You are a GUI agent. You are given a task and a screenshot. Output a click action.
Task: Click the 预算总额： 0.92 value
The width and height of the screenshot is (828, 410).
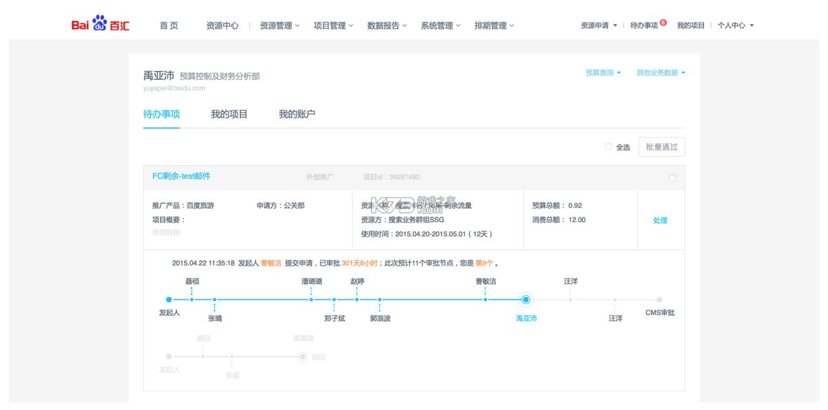click(x=557, y=206)
